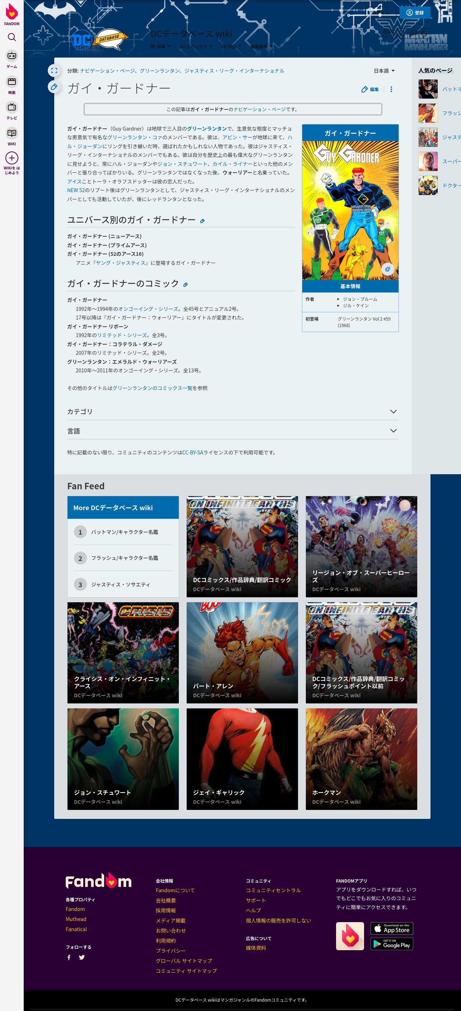The height and width of the screenshot is (1011, 461).
Task: Open the リージョン・オブ・スーパーヒーローズ feed card
Action: [x=361, y=546]
